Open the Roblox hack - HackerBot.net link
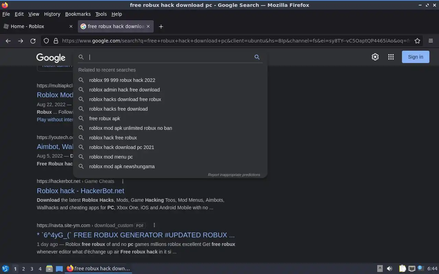This screenshot has width=439, height=274. 80,191
